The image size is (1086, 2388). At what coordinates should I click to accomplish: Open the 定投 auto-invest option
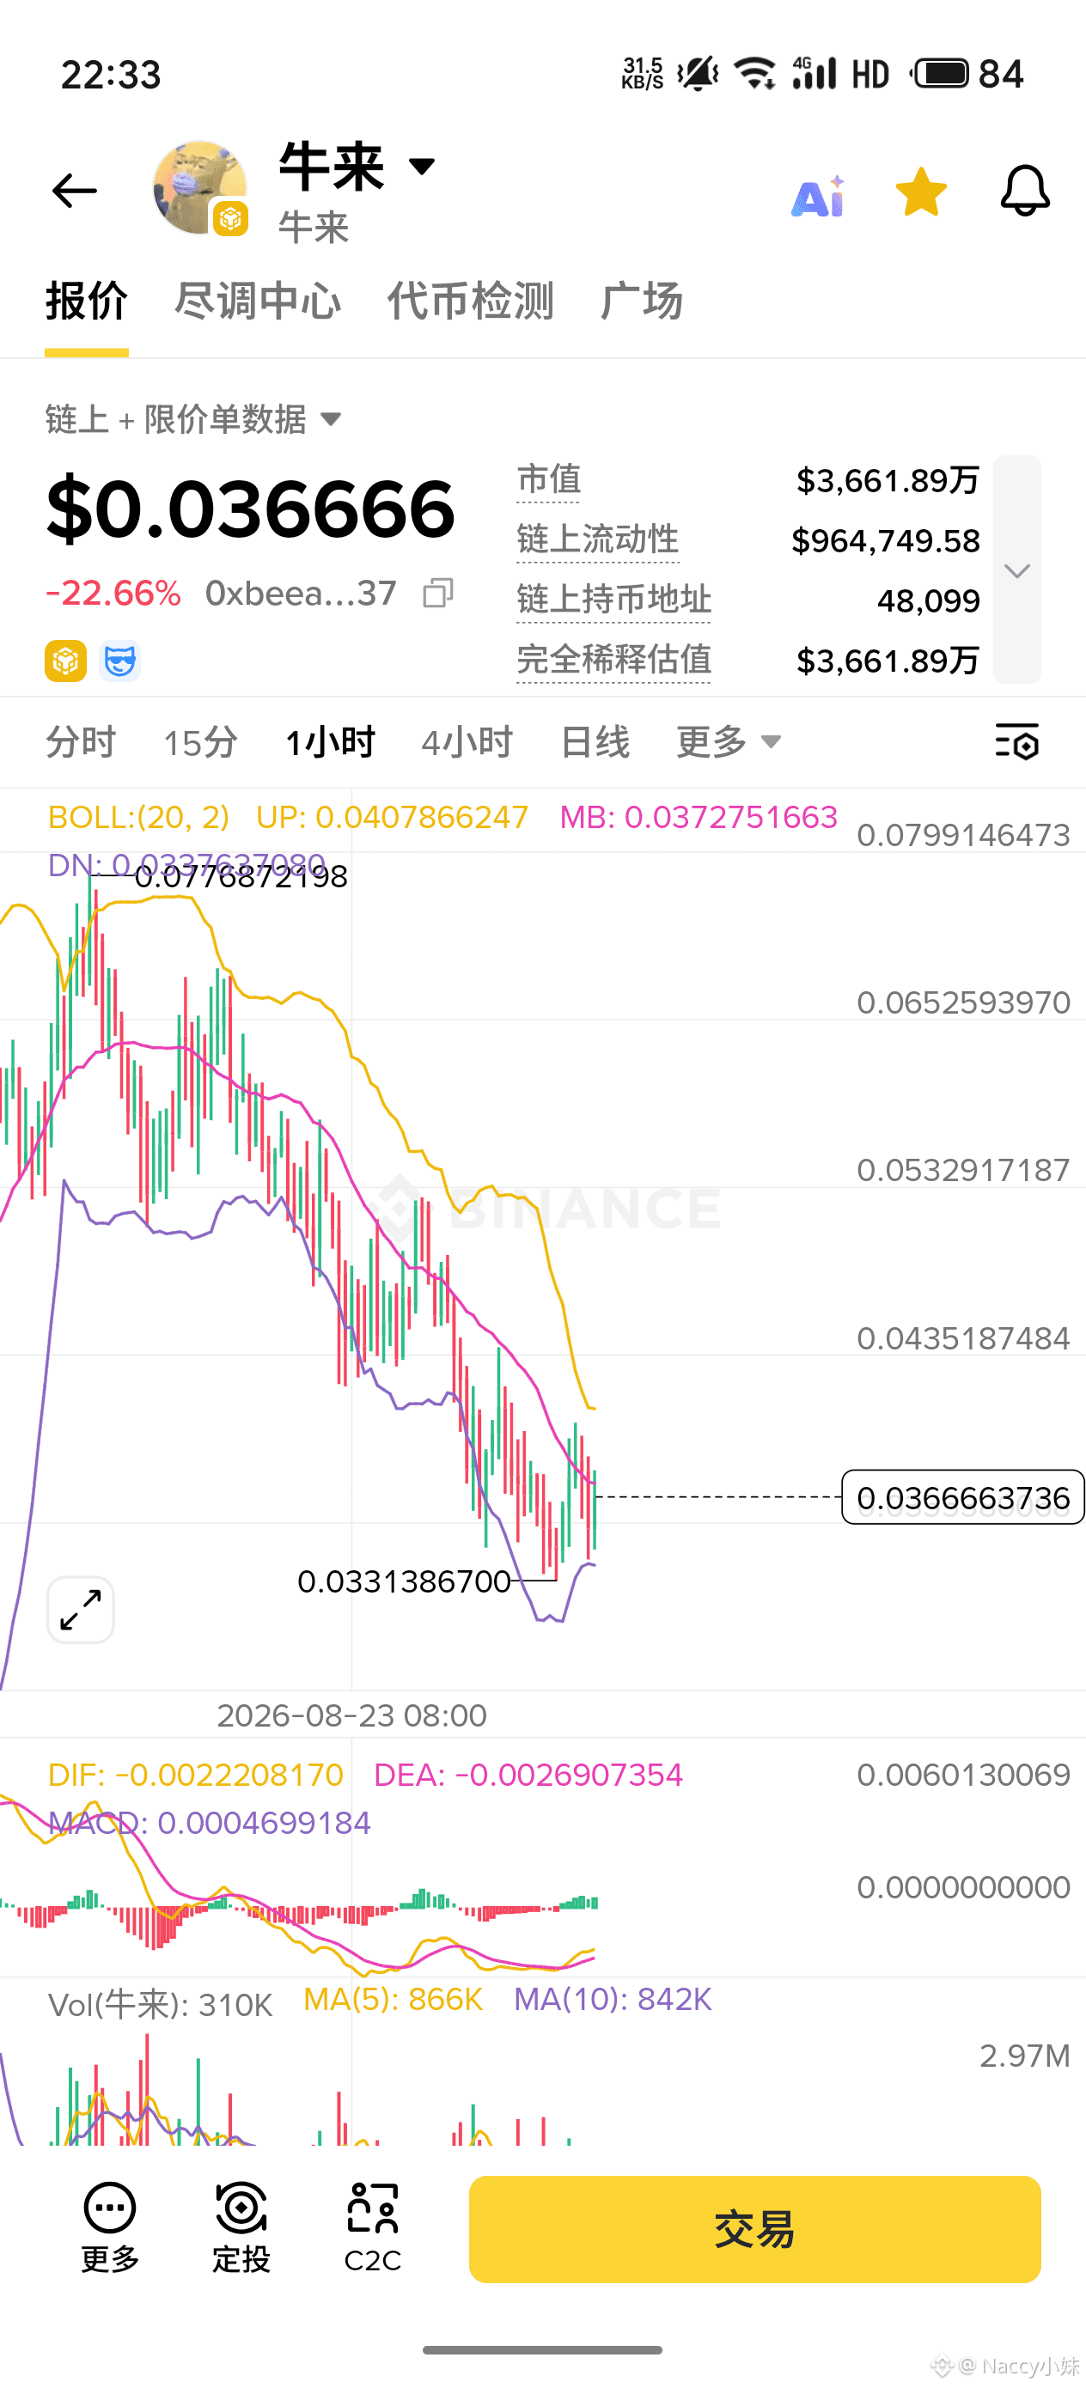241,2228
